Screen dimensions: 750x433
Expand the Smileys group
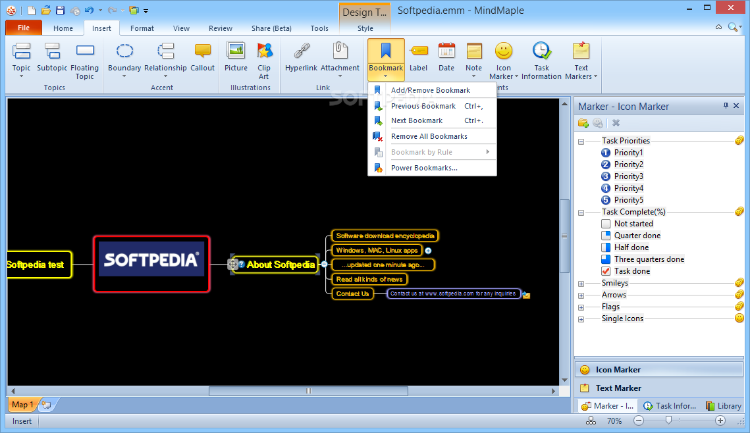581,284
